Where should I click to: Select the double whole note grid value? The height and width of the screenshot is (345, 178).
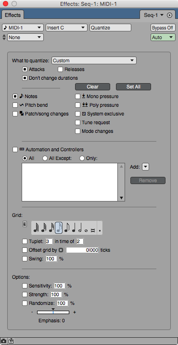(93, 230)
